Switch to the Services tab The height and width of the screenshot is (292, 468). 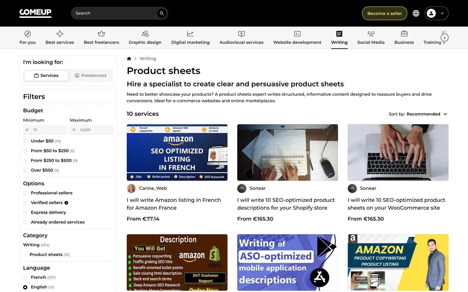click(46, 76)
